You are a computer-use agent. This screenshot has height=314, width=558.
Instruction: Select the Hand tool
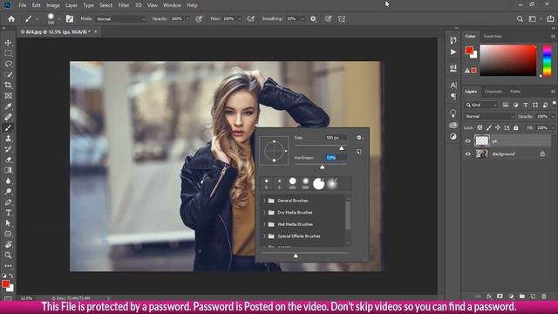[x=8, y=244]
